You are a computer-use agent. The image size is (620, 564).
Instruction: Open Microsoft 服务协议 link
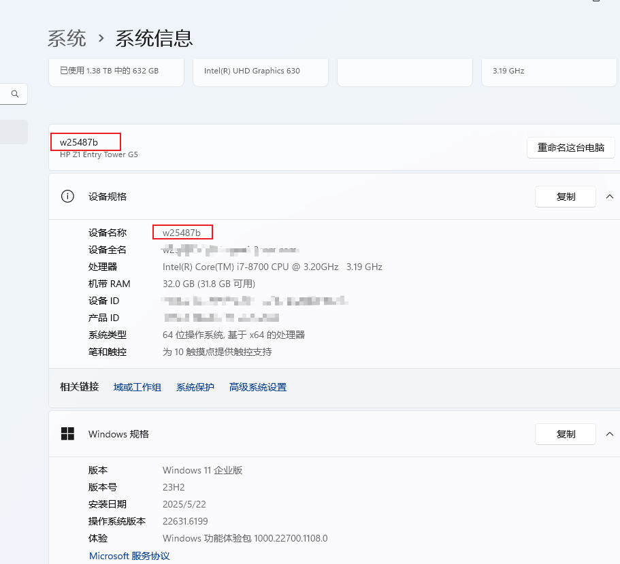pyautogui.click(x=129, y=556)
